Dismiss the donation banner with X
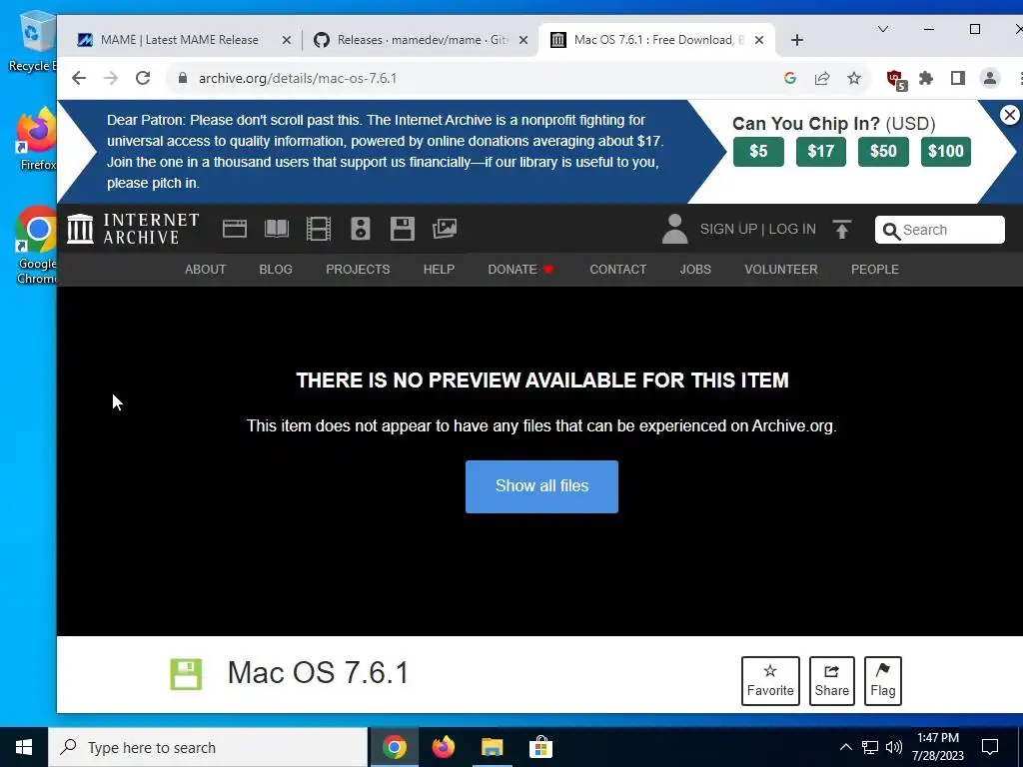 pyautogui.click(x=1009, y=116)
